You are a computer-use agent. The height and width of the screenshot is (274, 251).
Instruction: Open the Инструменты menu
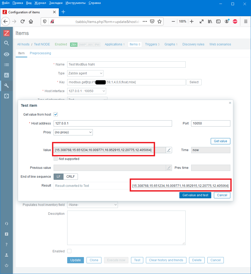pos(76,3)
